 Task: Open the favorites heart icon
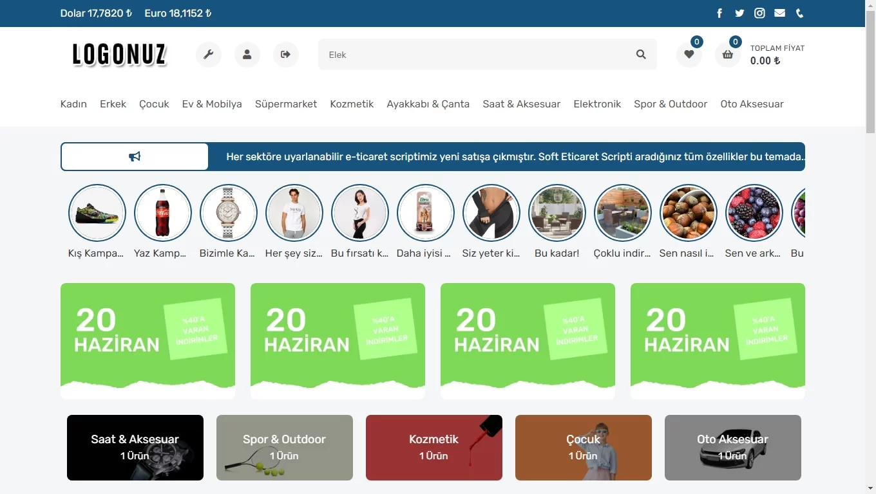(689, 55)
